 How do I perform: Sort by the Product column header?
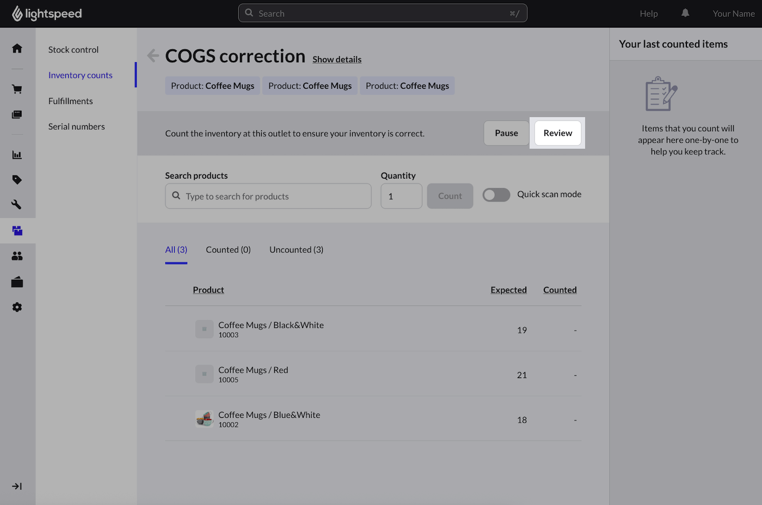(208, 290)
